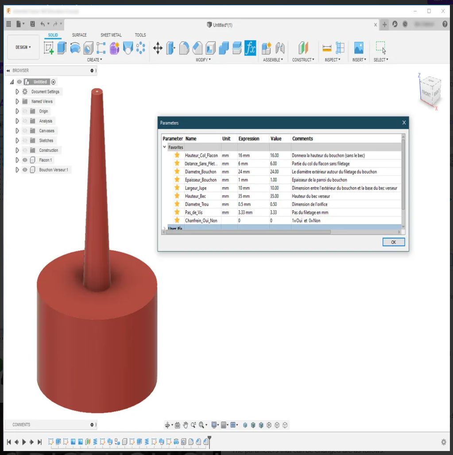Image resolution: width=453 pixels, height=455 pixels.
Task: Toggle visibility of Bouchon Verseur:1
Action: [25, 170]
